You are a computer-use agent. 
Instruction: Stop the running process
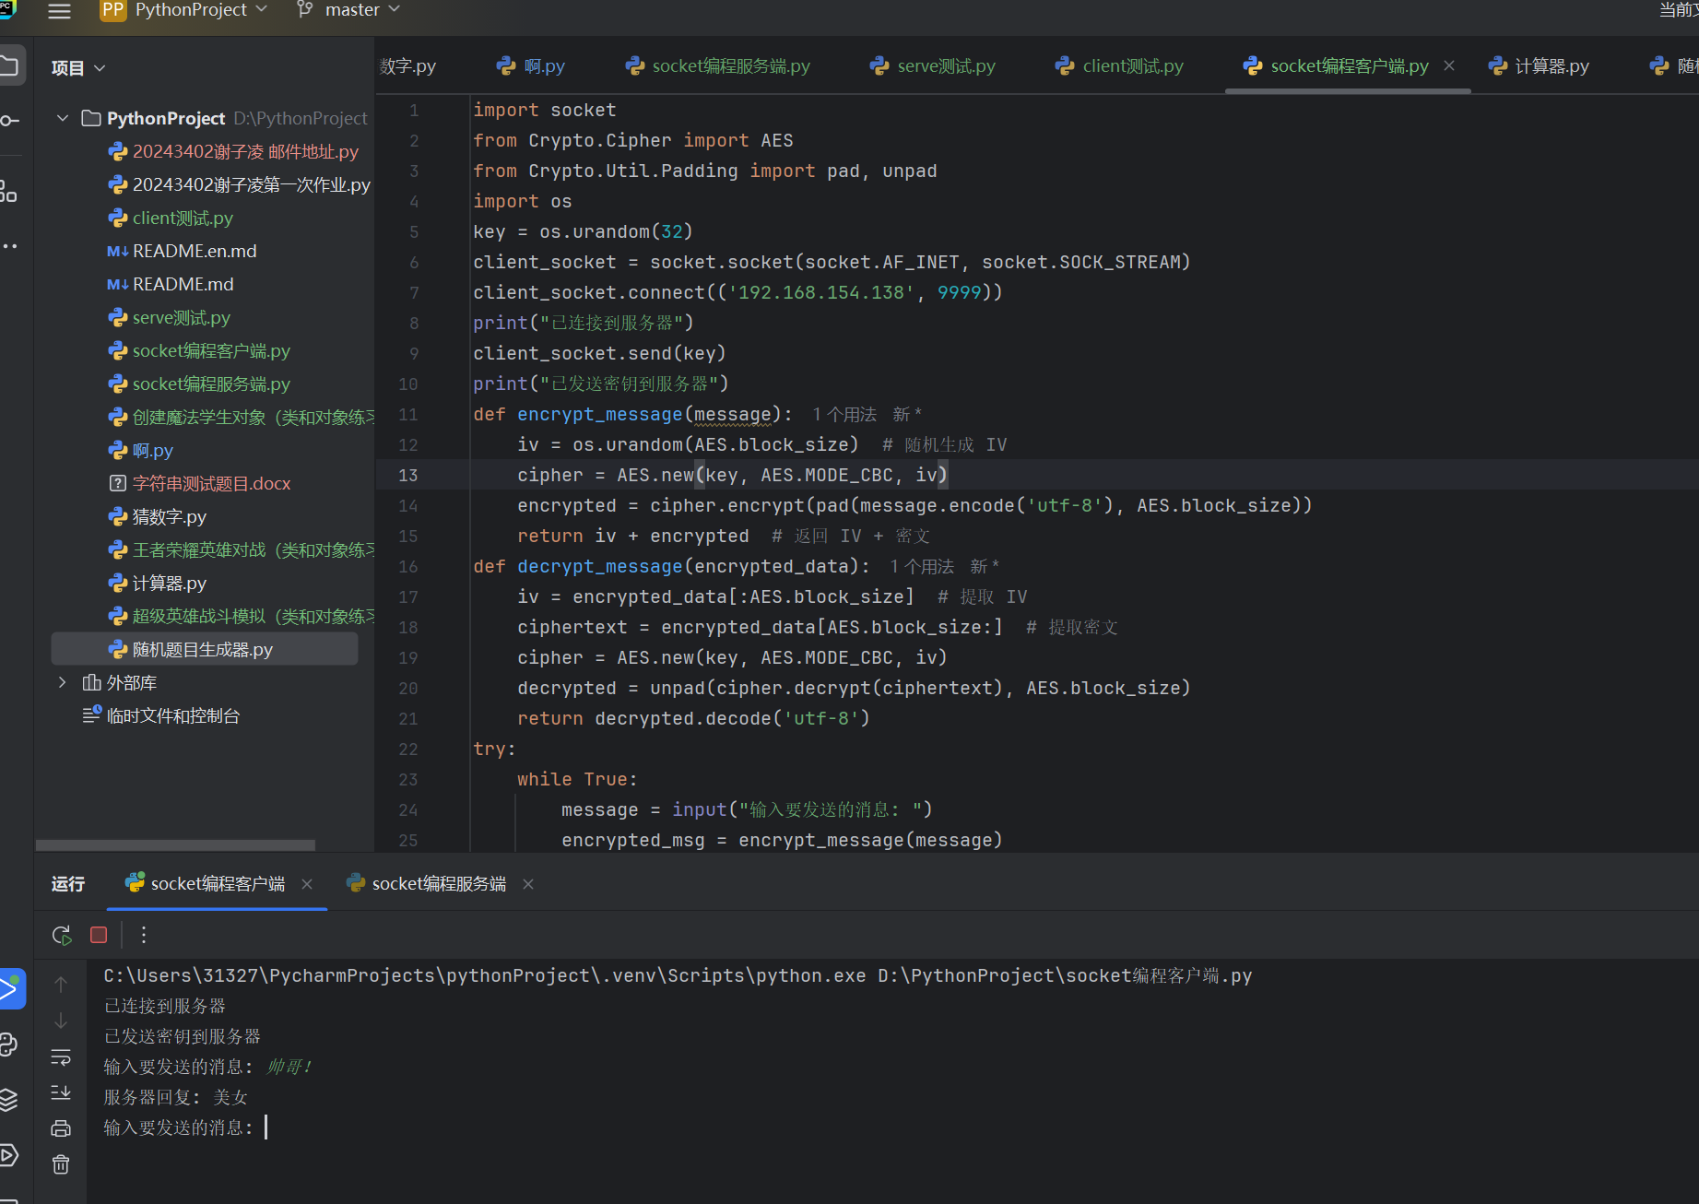coord(99,935)
